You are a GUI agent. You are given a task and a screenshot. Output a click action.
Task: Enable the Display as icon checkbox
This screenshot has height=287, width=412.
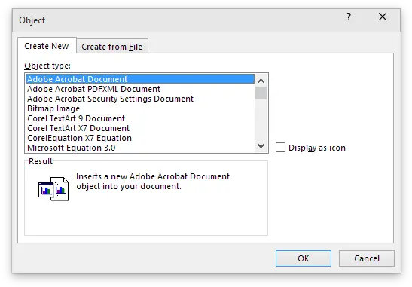(x=280, y=148)
